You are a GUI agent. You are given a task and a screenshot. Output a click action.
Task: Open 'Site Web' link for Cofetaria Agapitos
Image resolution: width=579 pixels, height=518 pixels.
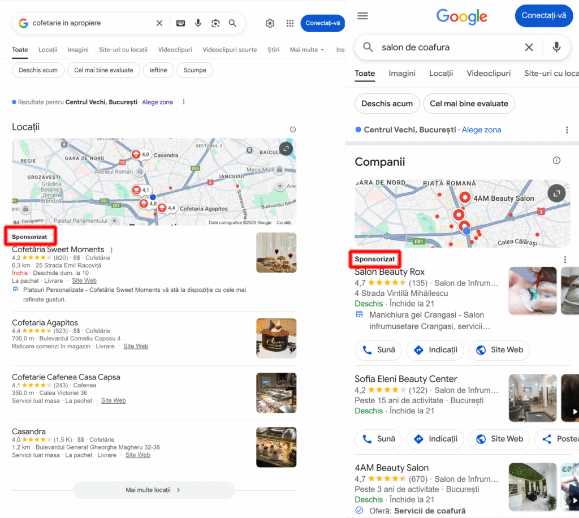point(136,346)
